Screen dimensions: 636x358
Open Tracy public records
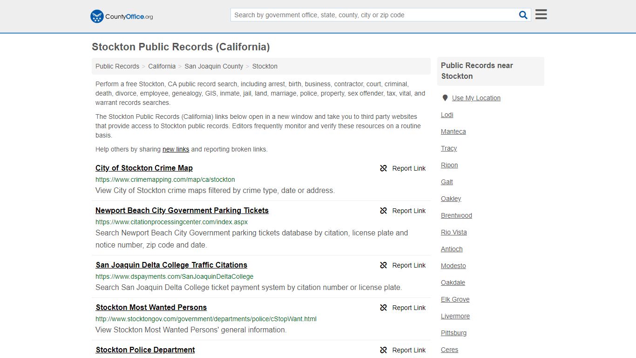[449, 148]
